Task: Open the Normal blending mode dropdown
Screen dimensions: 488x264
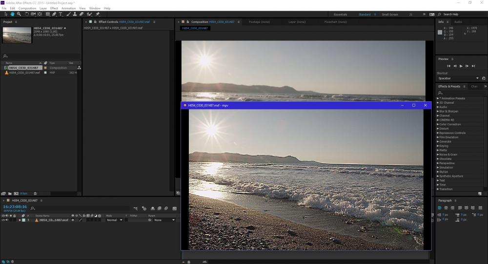Action: click(114, 220)
